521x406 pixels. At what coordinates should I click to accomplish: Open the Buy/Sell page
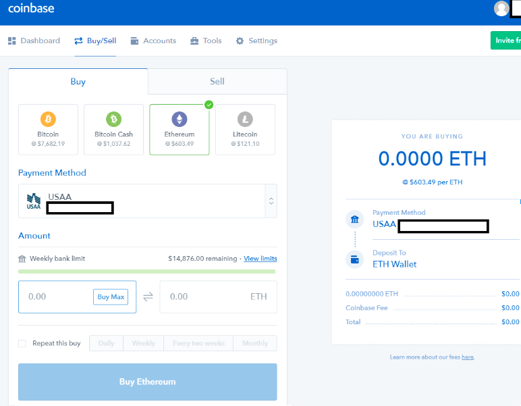click(x=95, y=41)
